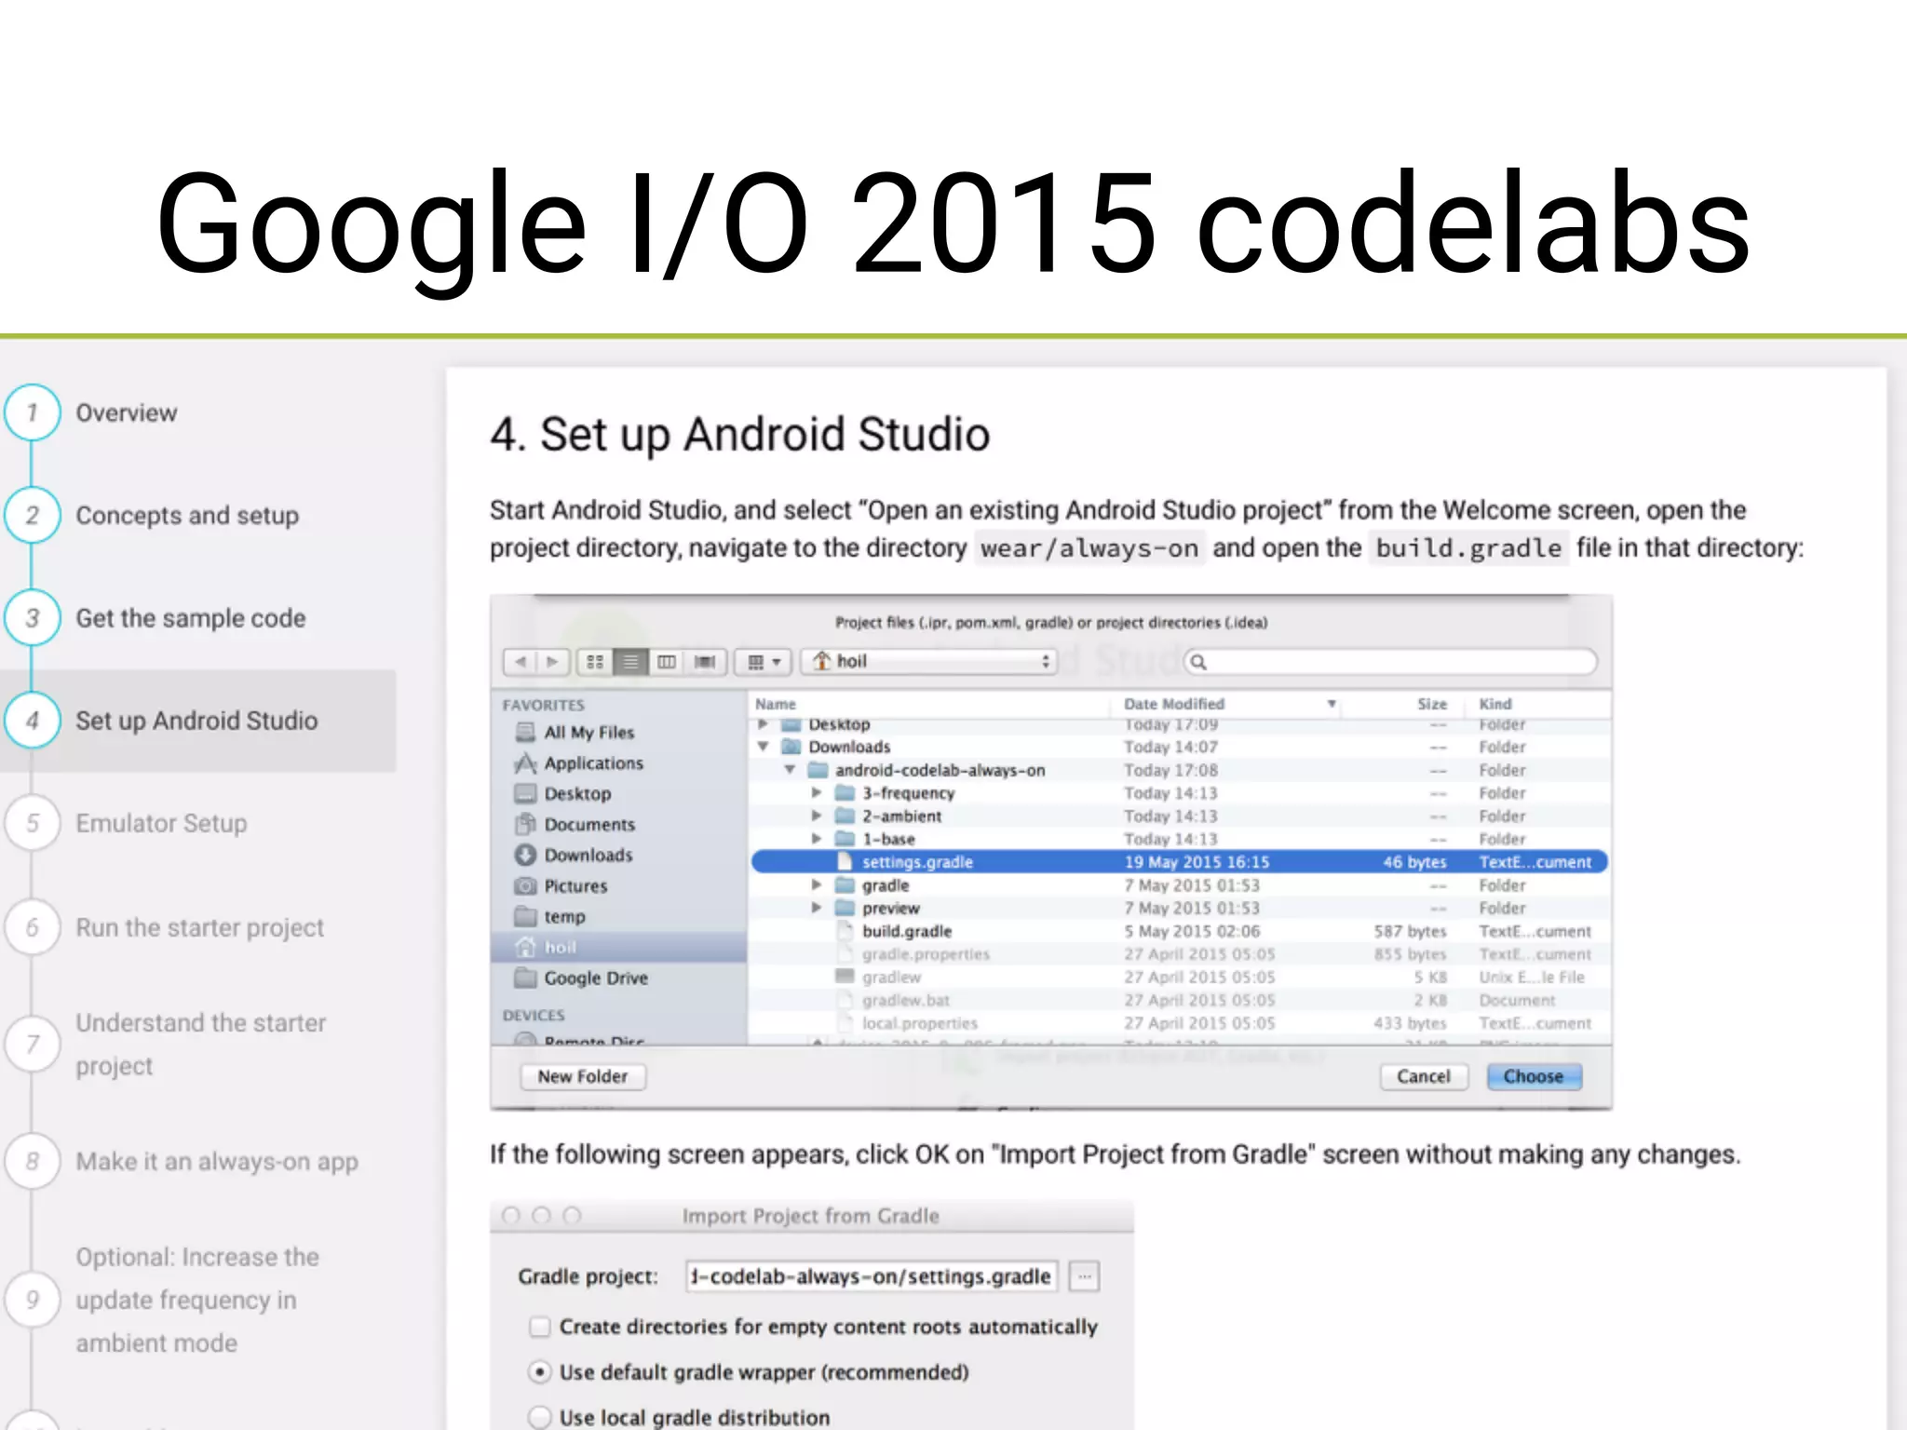1907x1430 pixels.
Task: Switch file dialog to column view
Action: click(667, 661)
